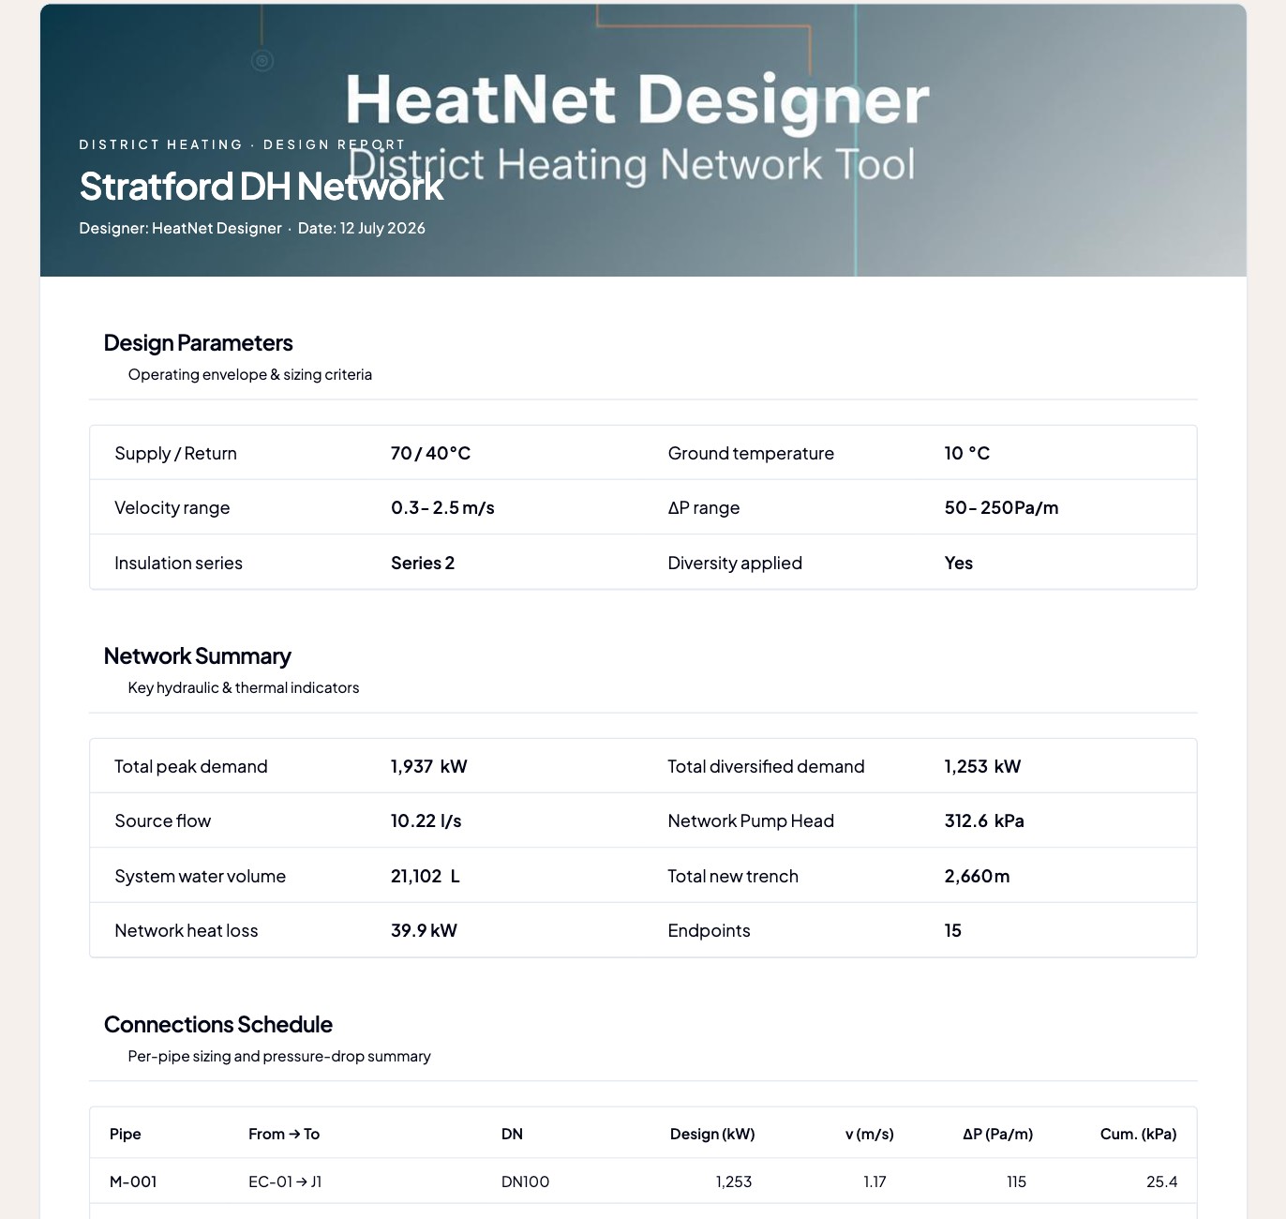Click the Date: 12 July 2026 text
The width and height of the screenshot is (1286, 1219).
click(x=362, y=228)
